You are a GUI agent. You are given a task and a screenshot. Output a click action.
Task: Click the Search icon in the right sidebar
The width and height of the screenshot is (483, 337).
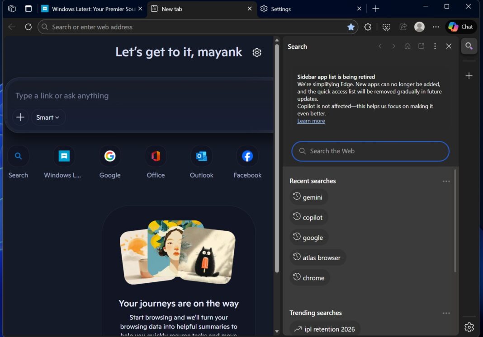pos(469,46)
